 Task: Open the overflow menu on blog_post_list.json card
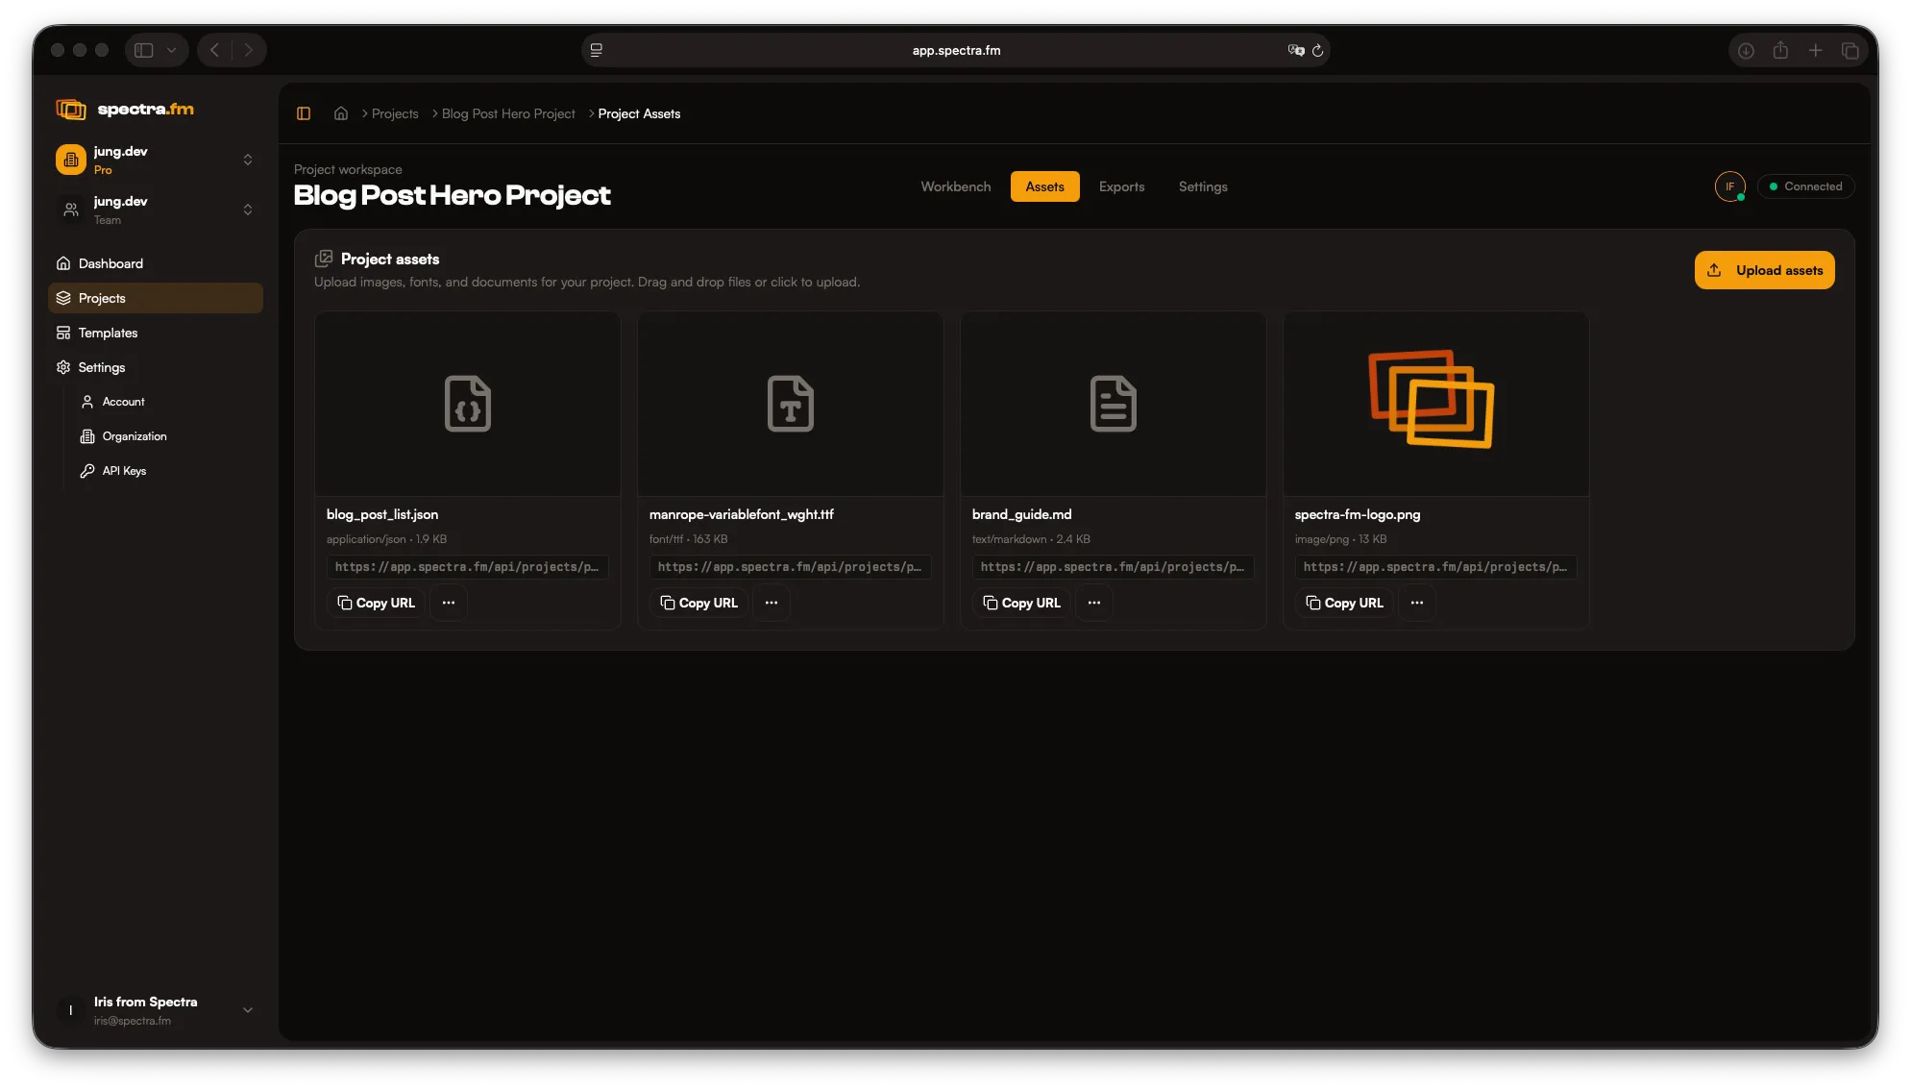(448, 603)
